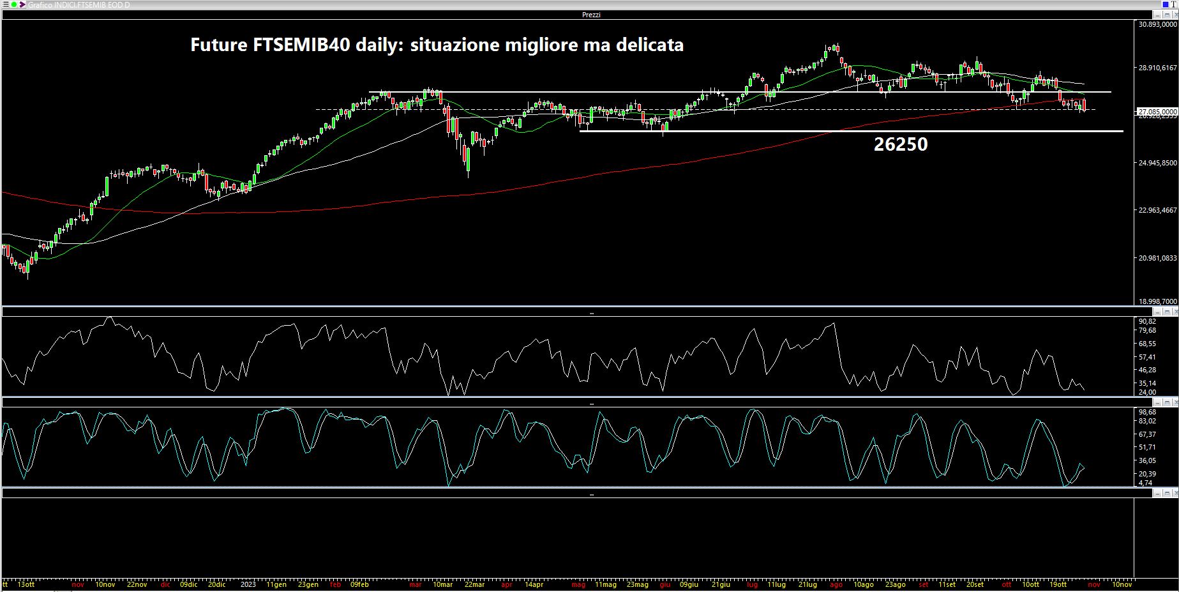Click the 23mag date label
This screenshot has height=592, width=1179.
[x=637, y=584]
